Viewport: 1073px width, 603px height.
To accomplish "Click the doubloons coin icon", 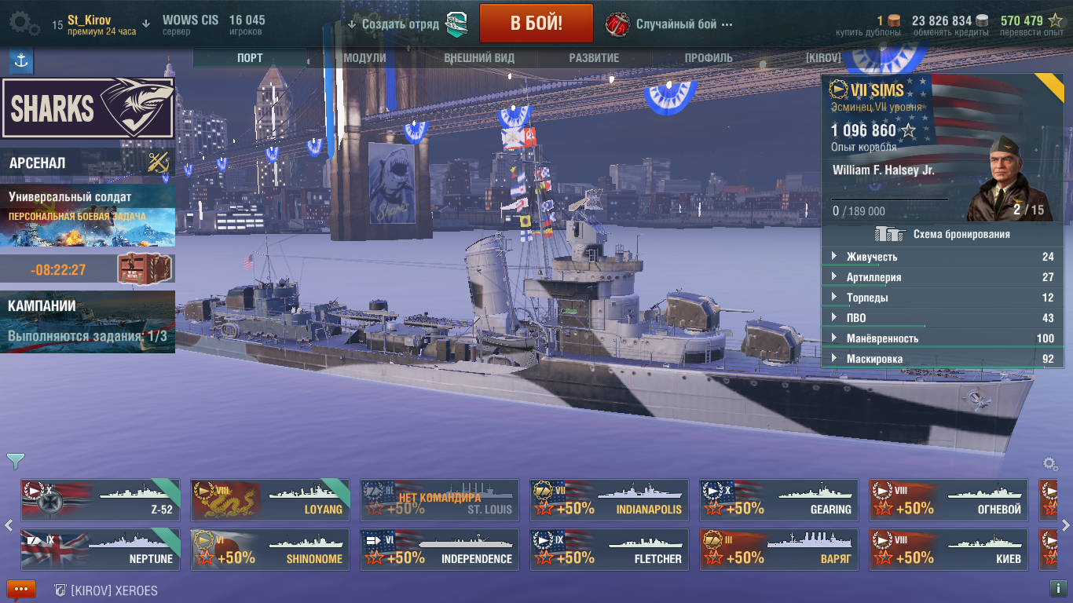I will click(x=894, y=20).
